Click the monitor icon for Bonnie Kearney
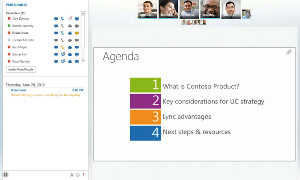This screenshot has height=180, width=300. click(77, 26)
